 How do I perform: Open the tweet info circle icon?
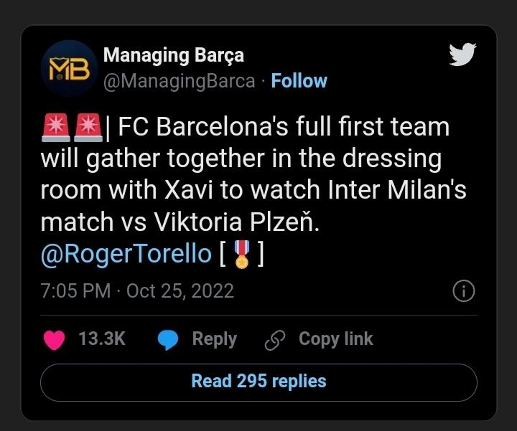pyautogui.click(x=464, y=290)
